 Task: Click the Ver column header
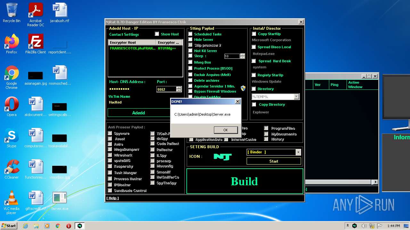click(321, 85)
